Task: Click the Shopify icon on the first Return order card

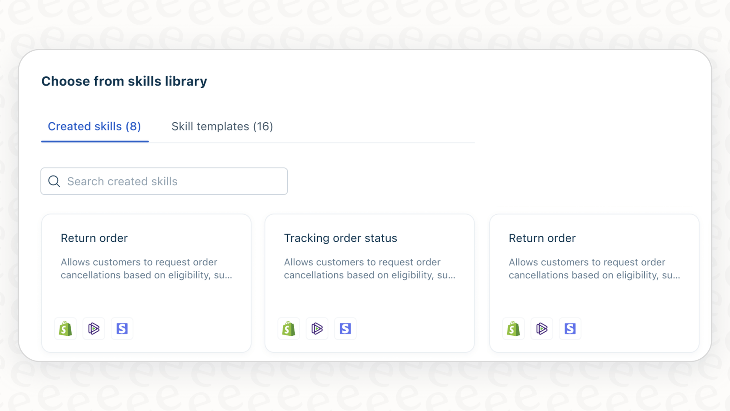Action: pos(65,329)
